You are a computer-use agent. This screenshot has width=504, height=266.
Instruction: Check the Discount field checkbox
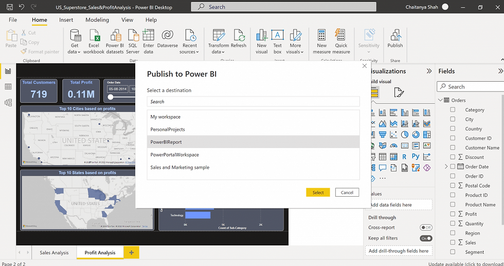click(453, 157)
